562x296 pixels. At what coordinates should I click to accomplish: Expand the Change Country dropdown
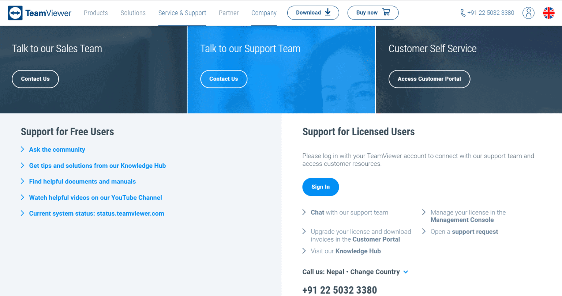point(406,272)
